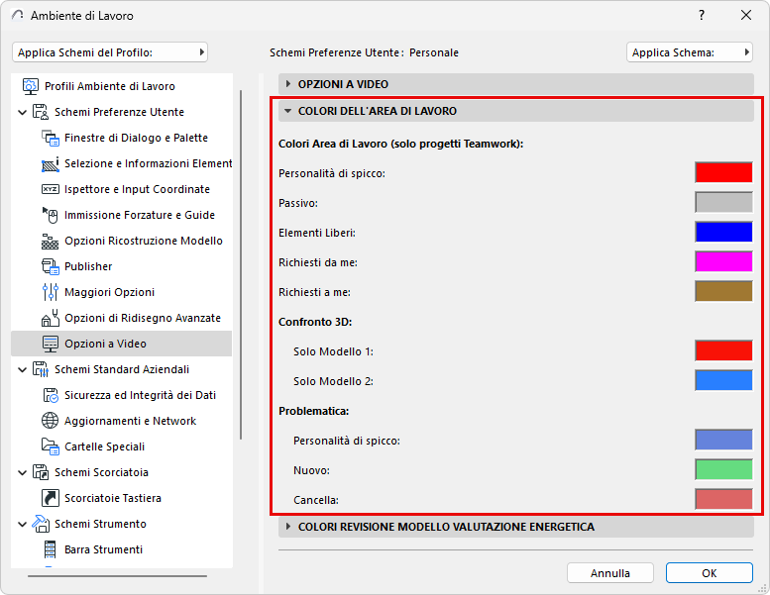
Task: Select Opzioni Ricostruzione Modello entry
Action: [144, 241]
